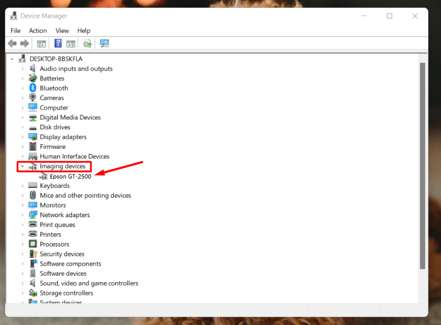Open the Help menu
441x325 pixels.
point(84,31)
